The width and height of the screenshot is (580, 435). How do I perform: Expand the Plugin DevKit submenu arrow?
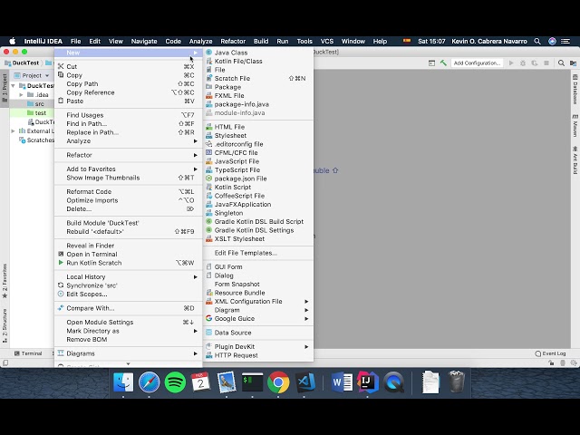[306, 346]
